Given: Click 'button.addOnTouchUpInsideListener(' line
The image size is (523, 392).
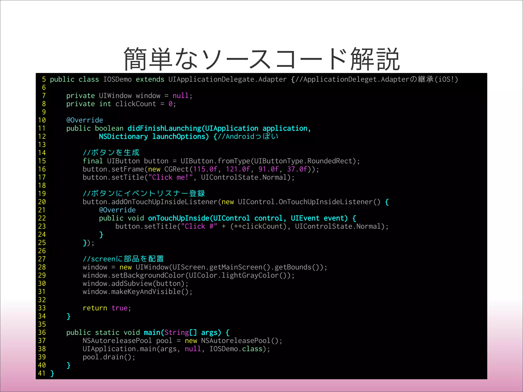Looking at the screenshot, I should pyautogui.click(x=236, y=202).
